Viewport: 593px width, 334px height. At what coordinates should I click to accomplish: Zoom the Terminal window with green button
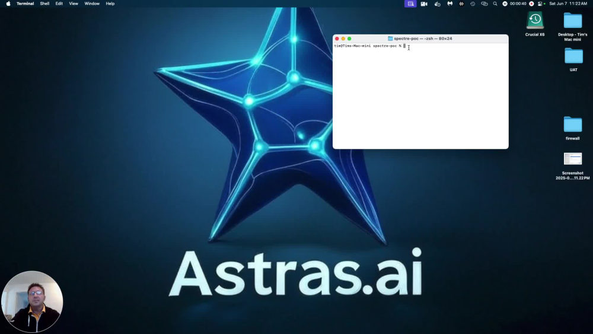pyautogui.click(x=349, y=39)
